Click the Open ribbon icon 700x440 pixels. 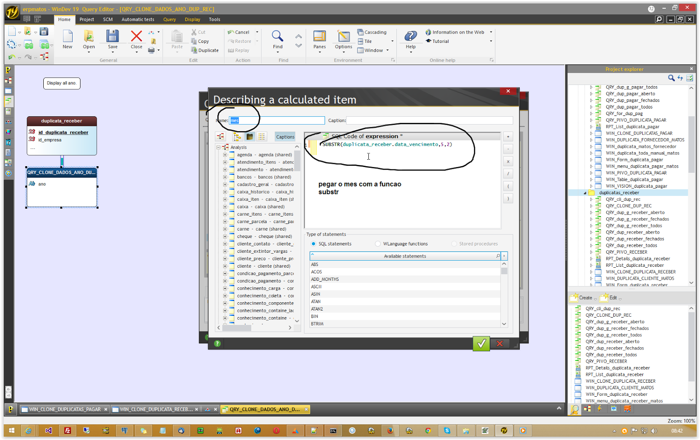pyautogui.click(x=89, y=36)
